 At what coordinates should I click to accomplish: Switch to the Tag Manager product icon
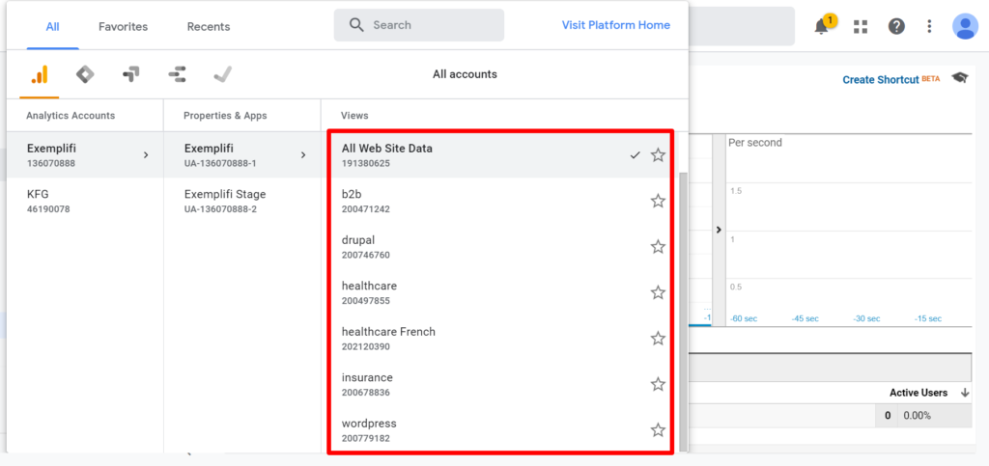(85, 75)
